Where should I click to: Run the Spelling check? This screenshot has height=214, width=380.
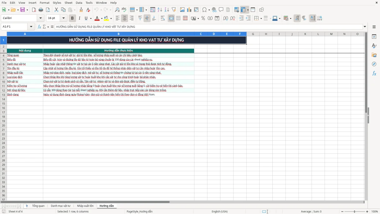[x=124, y=10]
